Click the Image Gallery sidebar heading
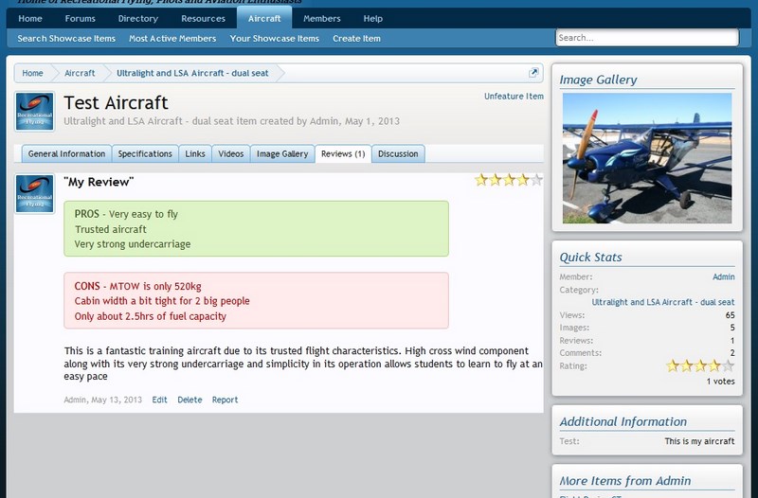The image size is (758, 498). (598, 80)
